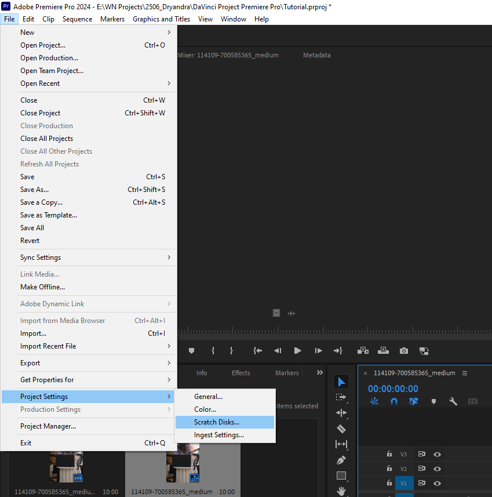The height and width of the screenshot is (497, 492).
Task: Choose General project settings
Action: [x=225, y=397]
